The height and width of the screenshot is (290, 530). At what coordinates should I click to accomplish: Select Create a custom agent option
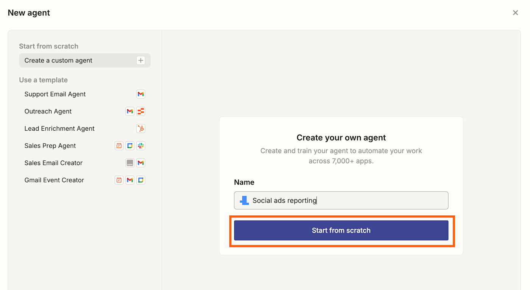[85, 61]
